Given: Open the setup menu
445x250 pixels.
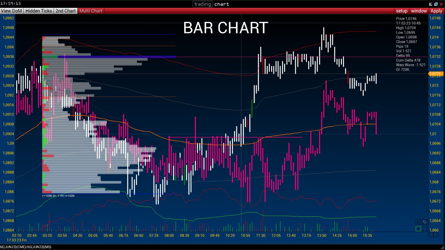Looking at the screenshot, I should pos(402,11).
